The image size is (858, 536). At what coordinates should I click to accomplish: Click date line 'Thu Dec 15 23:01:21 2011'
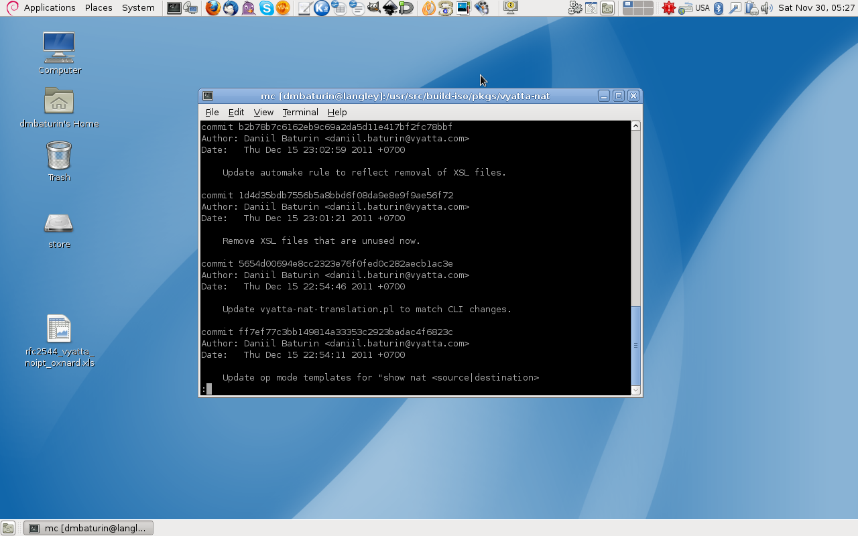pyautogui.click(x=308, y=218)
